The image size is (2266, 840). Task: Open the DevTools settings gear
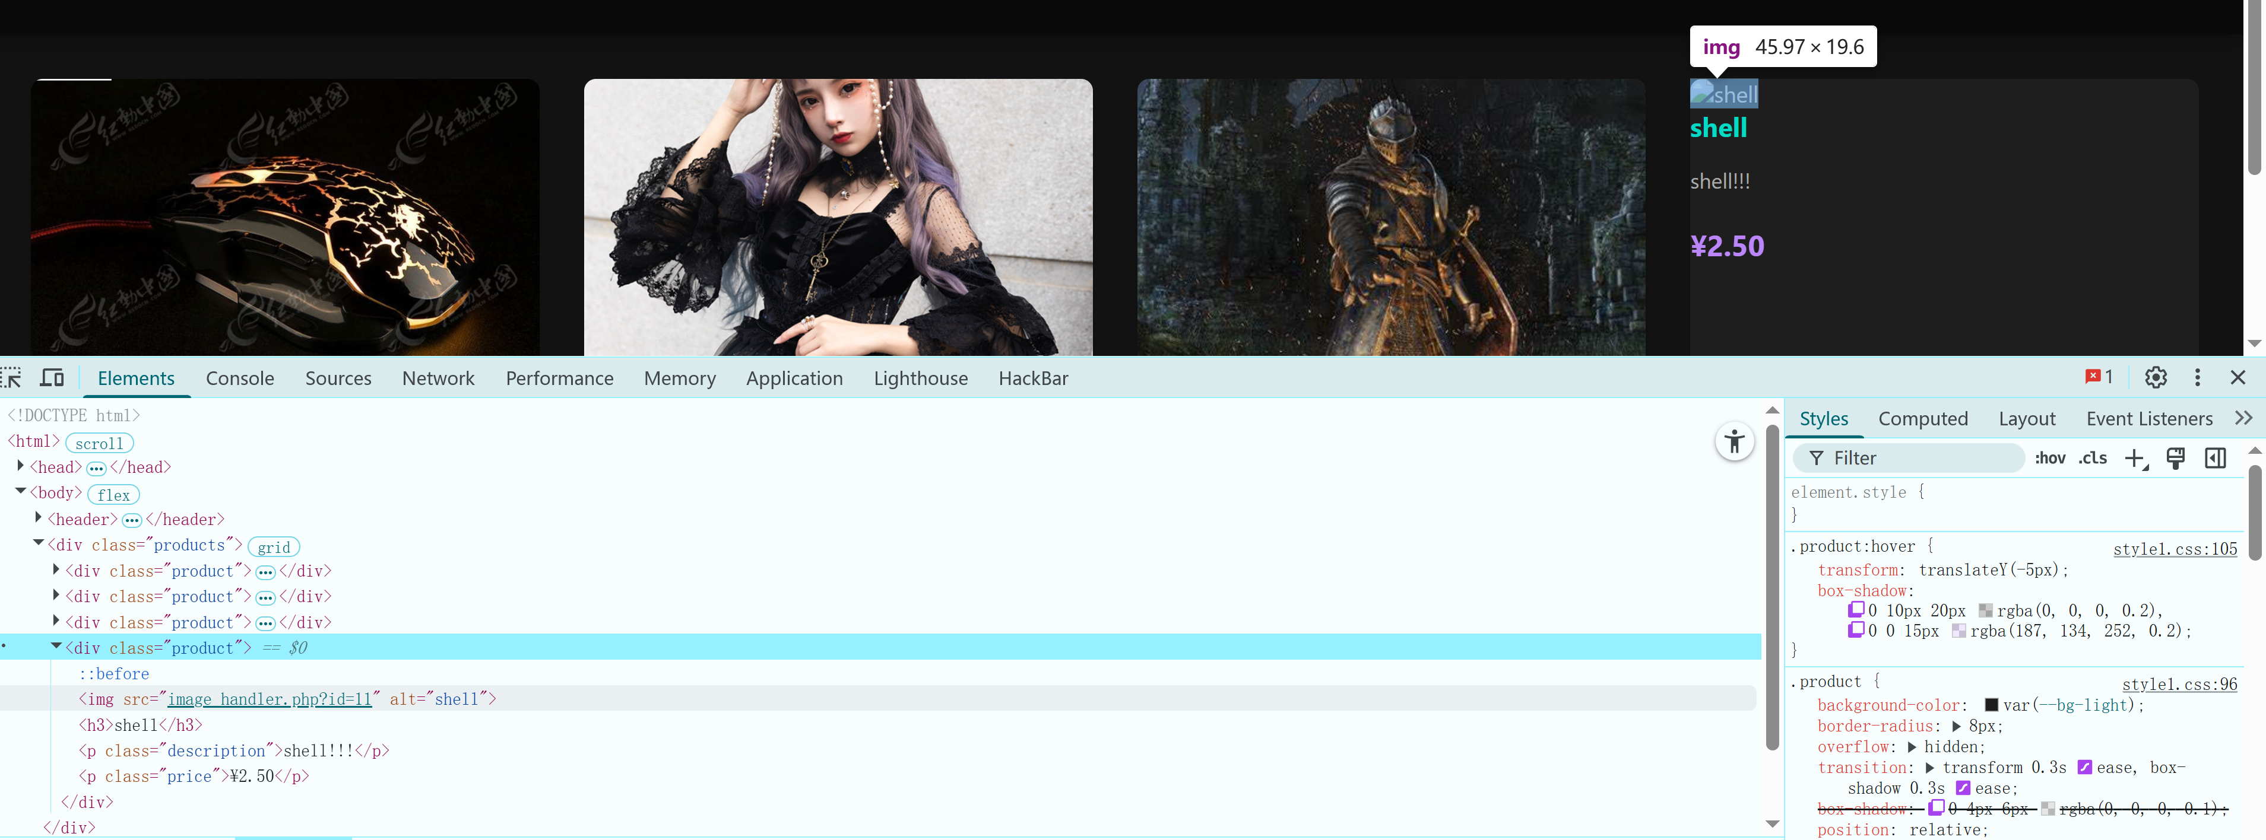coord(2155,378)
